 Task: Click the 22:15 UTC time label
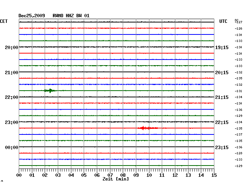[x=222, y=122]
